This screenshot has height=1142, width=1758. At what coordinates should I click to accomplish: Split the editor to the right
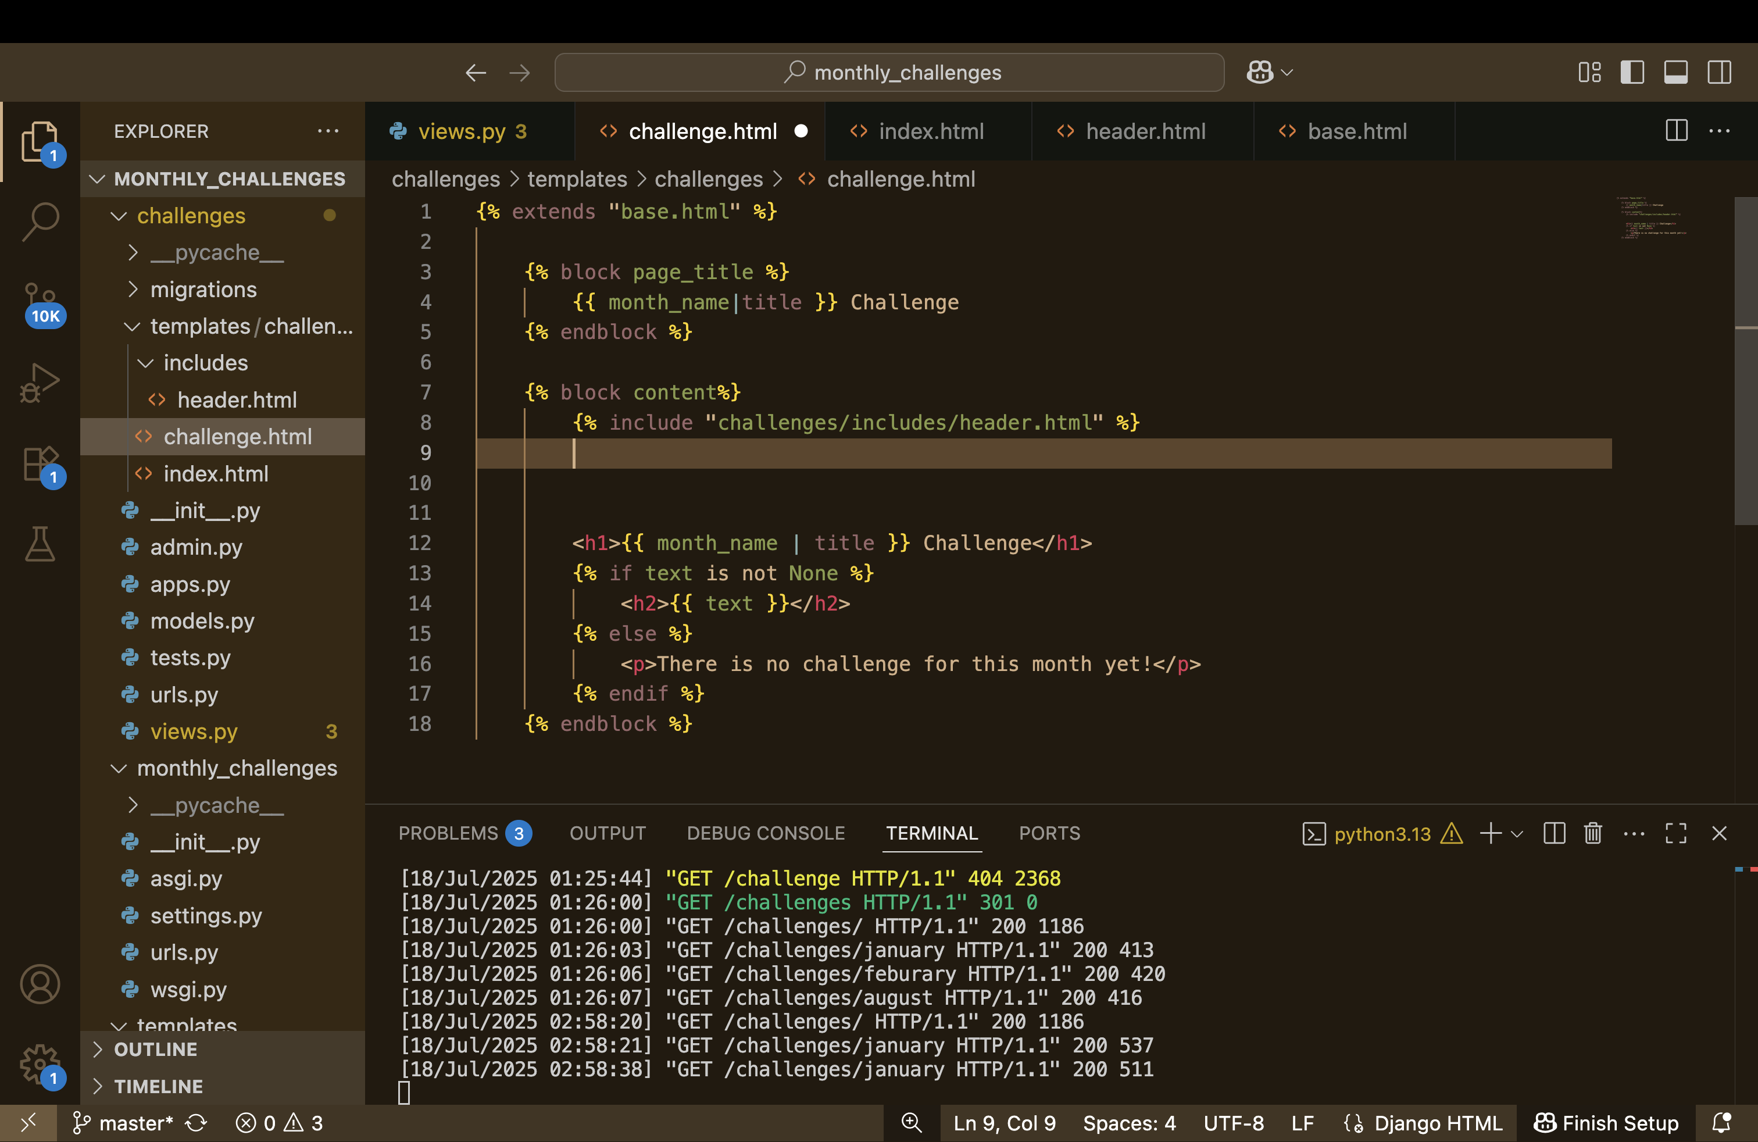click(1676, 131)
